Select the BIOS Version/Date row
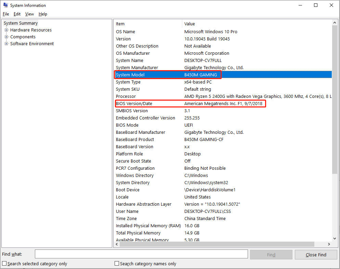This screenshot has width=340, height=269. (x=171, y=103)
